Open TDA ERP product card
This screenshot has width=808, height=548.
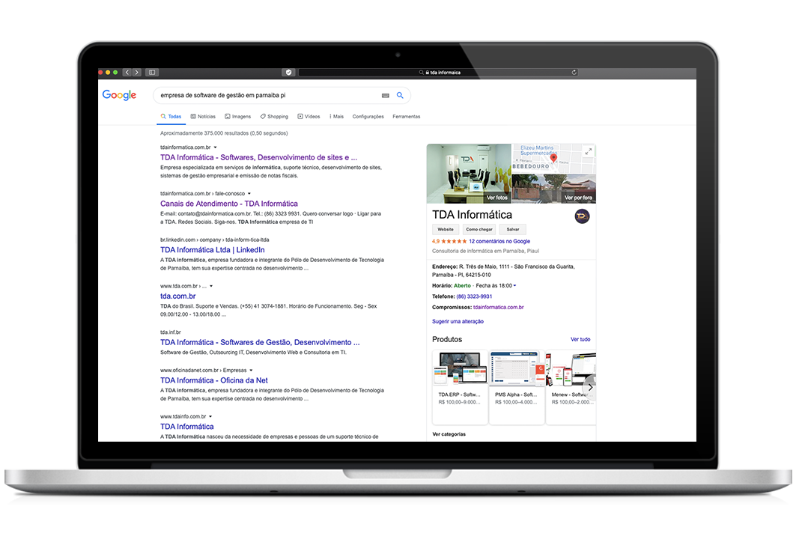pyautogui.click(x=460, y=386)
